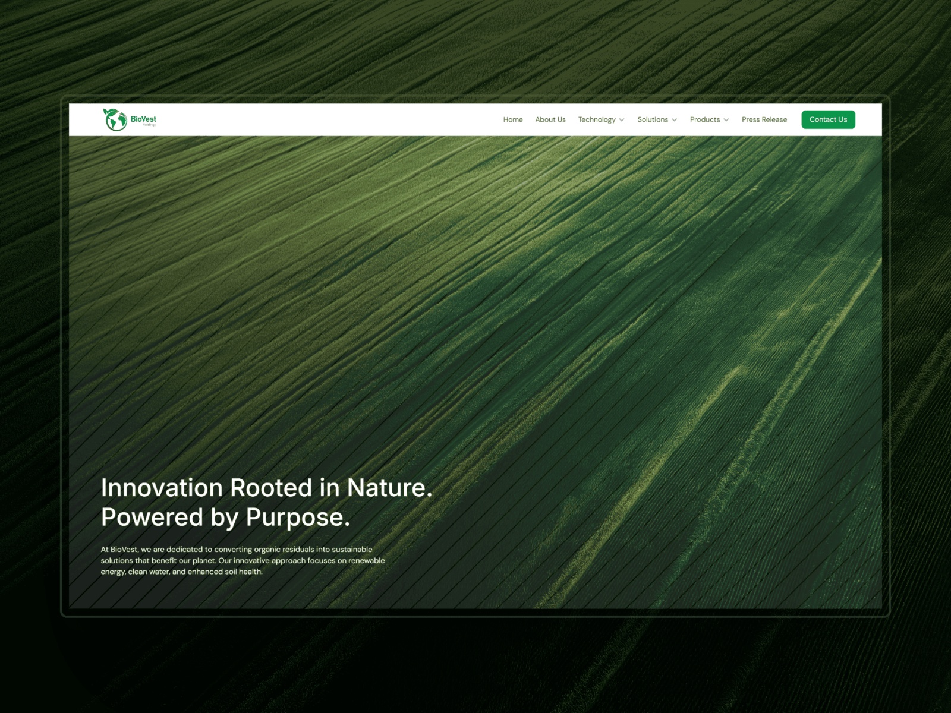Screen dimensions: 951x713
Task: Click the green Contact Us button
Action: (x=828, y=119)
